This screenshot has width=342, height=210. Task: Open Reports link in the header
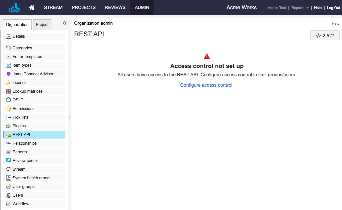pos(298,8)
